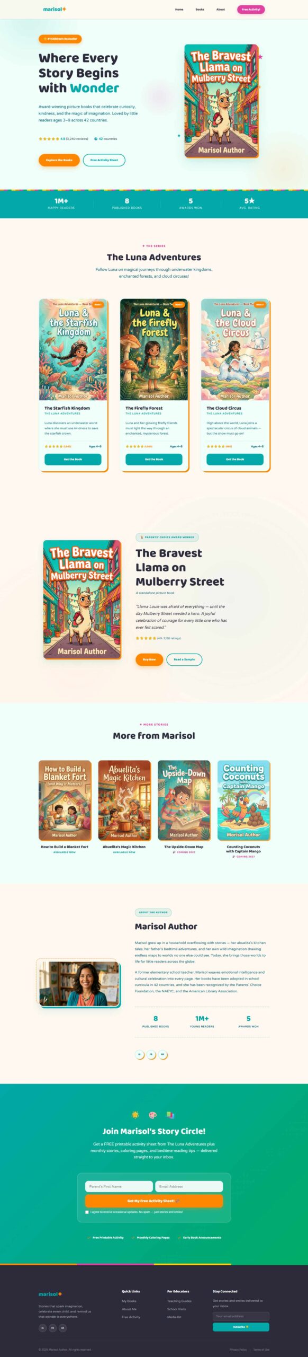
Task: Go to About in the top navigation
Action: tap(221, 10)
